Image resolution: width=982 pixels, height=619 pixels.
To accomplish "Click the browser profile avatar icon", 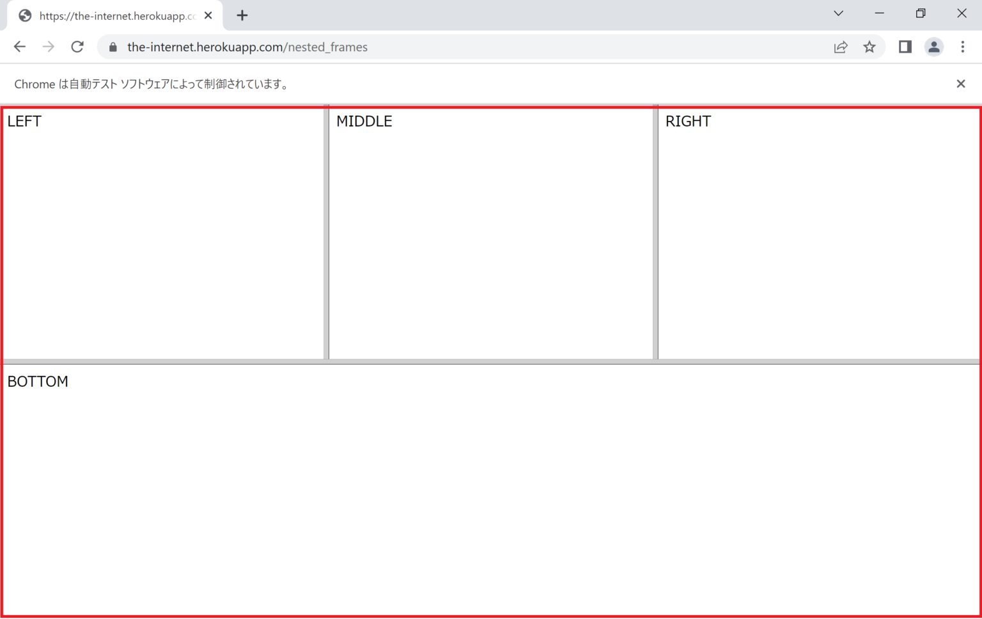I will [933, 47].
